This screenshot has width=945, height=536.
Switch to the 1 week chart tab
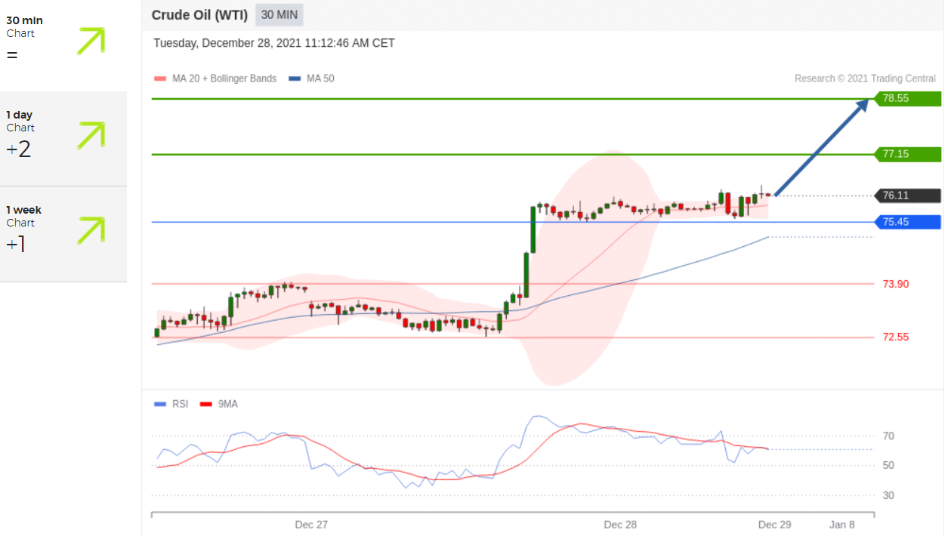(63, 234)
